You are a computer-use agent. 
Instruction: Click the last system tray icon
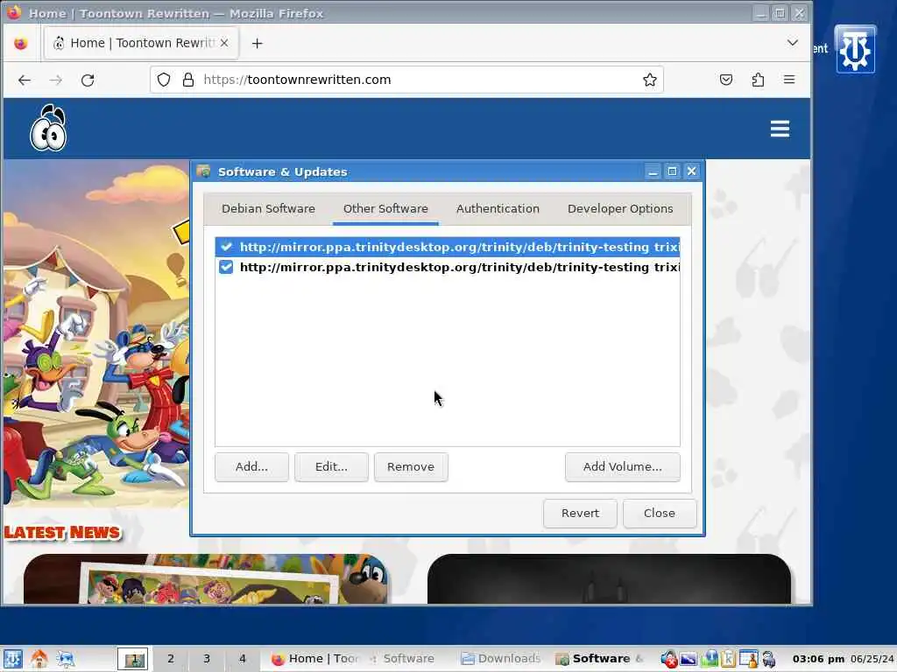pyautogui.click(x=769, y=659)
